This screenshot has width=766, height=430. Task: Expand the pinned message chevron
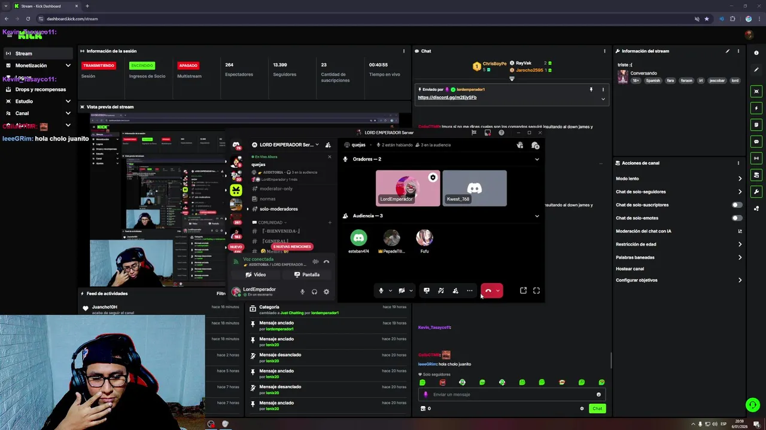(603, 99)
